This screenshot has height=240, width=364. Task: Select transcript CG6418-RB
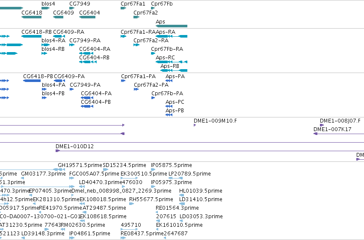click(36, 32)
